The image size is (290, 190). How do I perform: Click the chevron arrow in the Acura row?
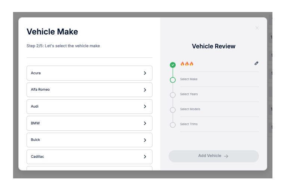pos(145,73)
